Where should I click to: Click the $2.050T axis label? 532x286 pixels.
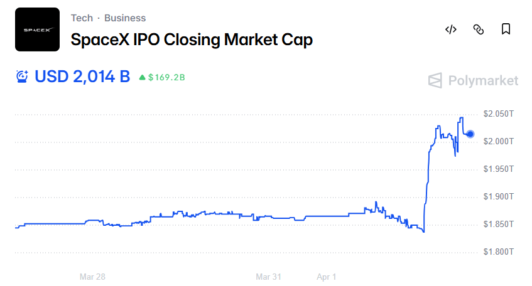tap(498, 114)
